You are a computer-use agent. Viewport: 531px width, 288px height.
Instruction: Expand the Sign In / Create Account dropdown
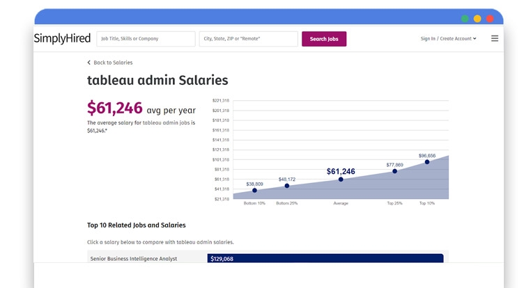(448, 39)
